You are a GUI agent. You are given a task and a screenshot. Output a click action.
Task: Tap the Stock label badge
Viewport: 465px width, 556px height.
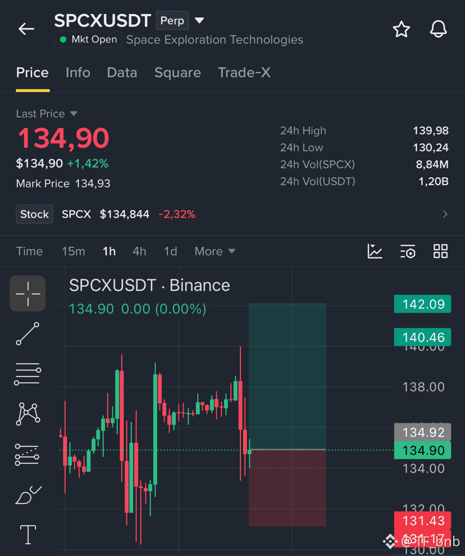click(x=34, y=214)
